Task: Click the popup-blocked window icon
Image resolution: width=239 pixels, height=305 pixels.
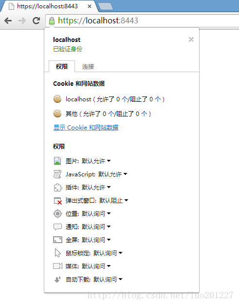Action: click(x=58, y=201)
